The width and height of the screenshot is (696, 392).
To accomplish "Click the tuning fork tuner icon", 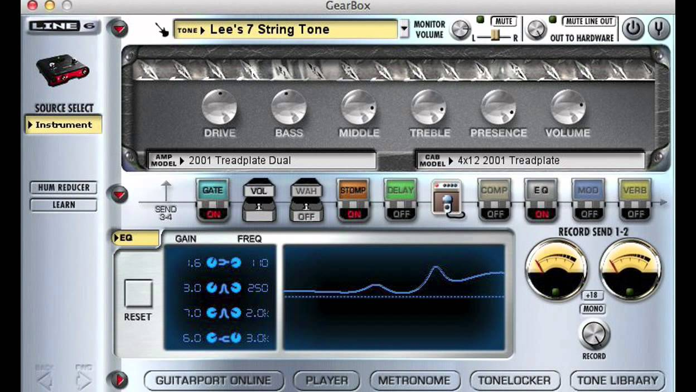I will pyautogui.click(x=659, y=28).
